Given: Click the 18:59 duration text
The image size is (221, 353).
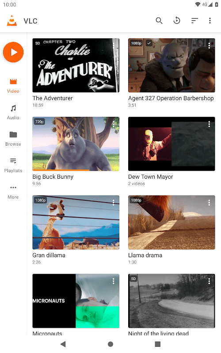Looking at the screenshot, I should pyautogui.click(x=38, y=105).
